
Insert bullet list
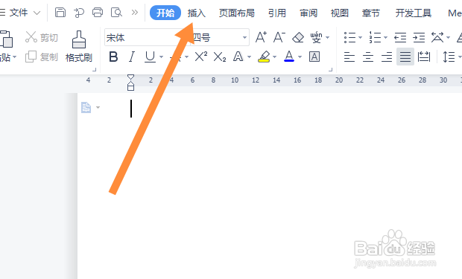coord(349,37)
